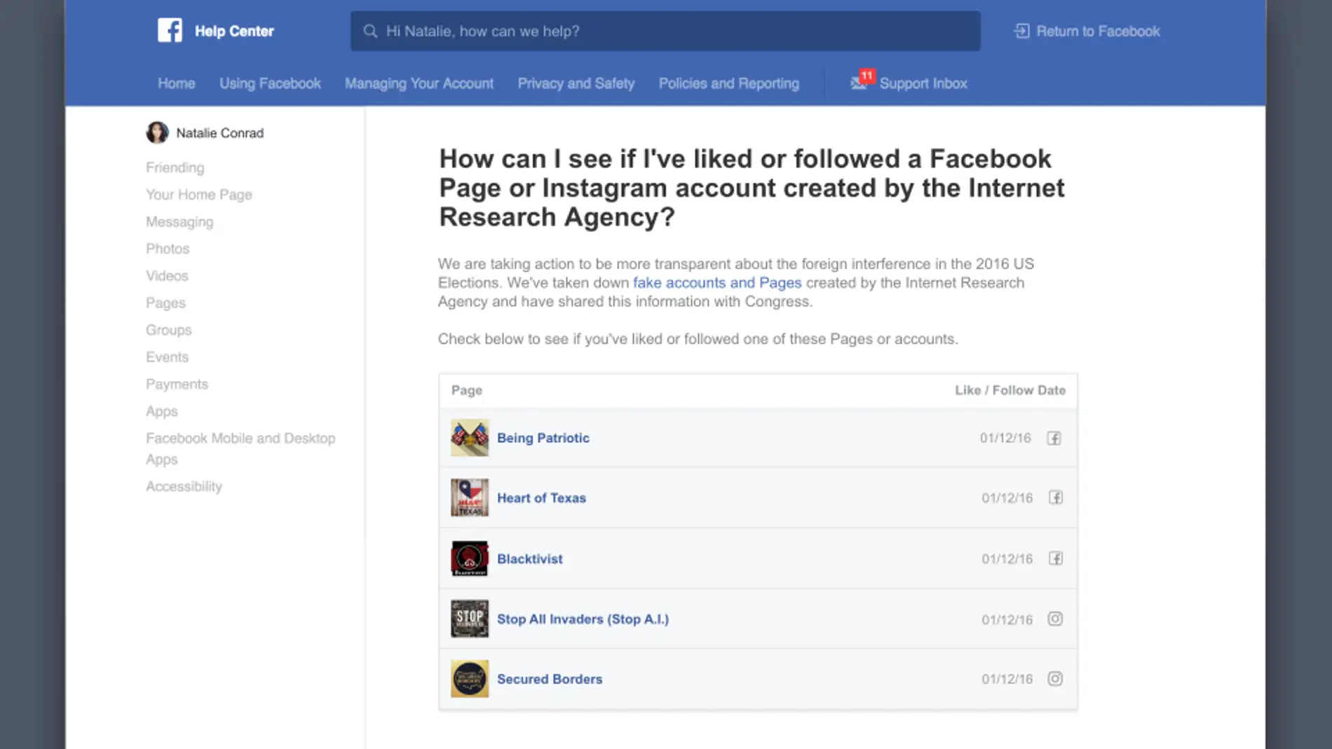The width and height of the screenshot is (1332, 749).
Task: Follow the fake accounts and Pages link
Action: (716, 283)
